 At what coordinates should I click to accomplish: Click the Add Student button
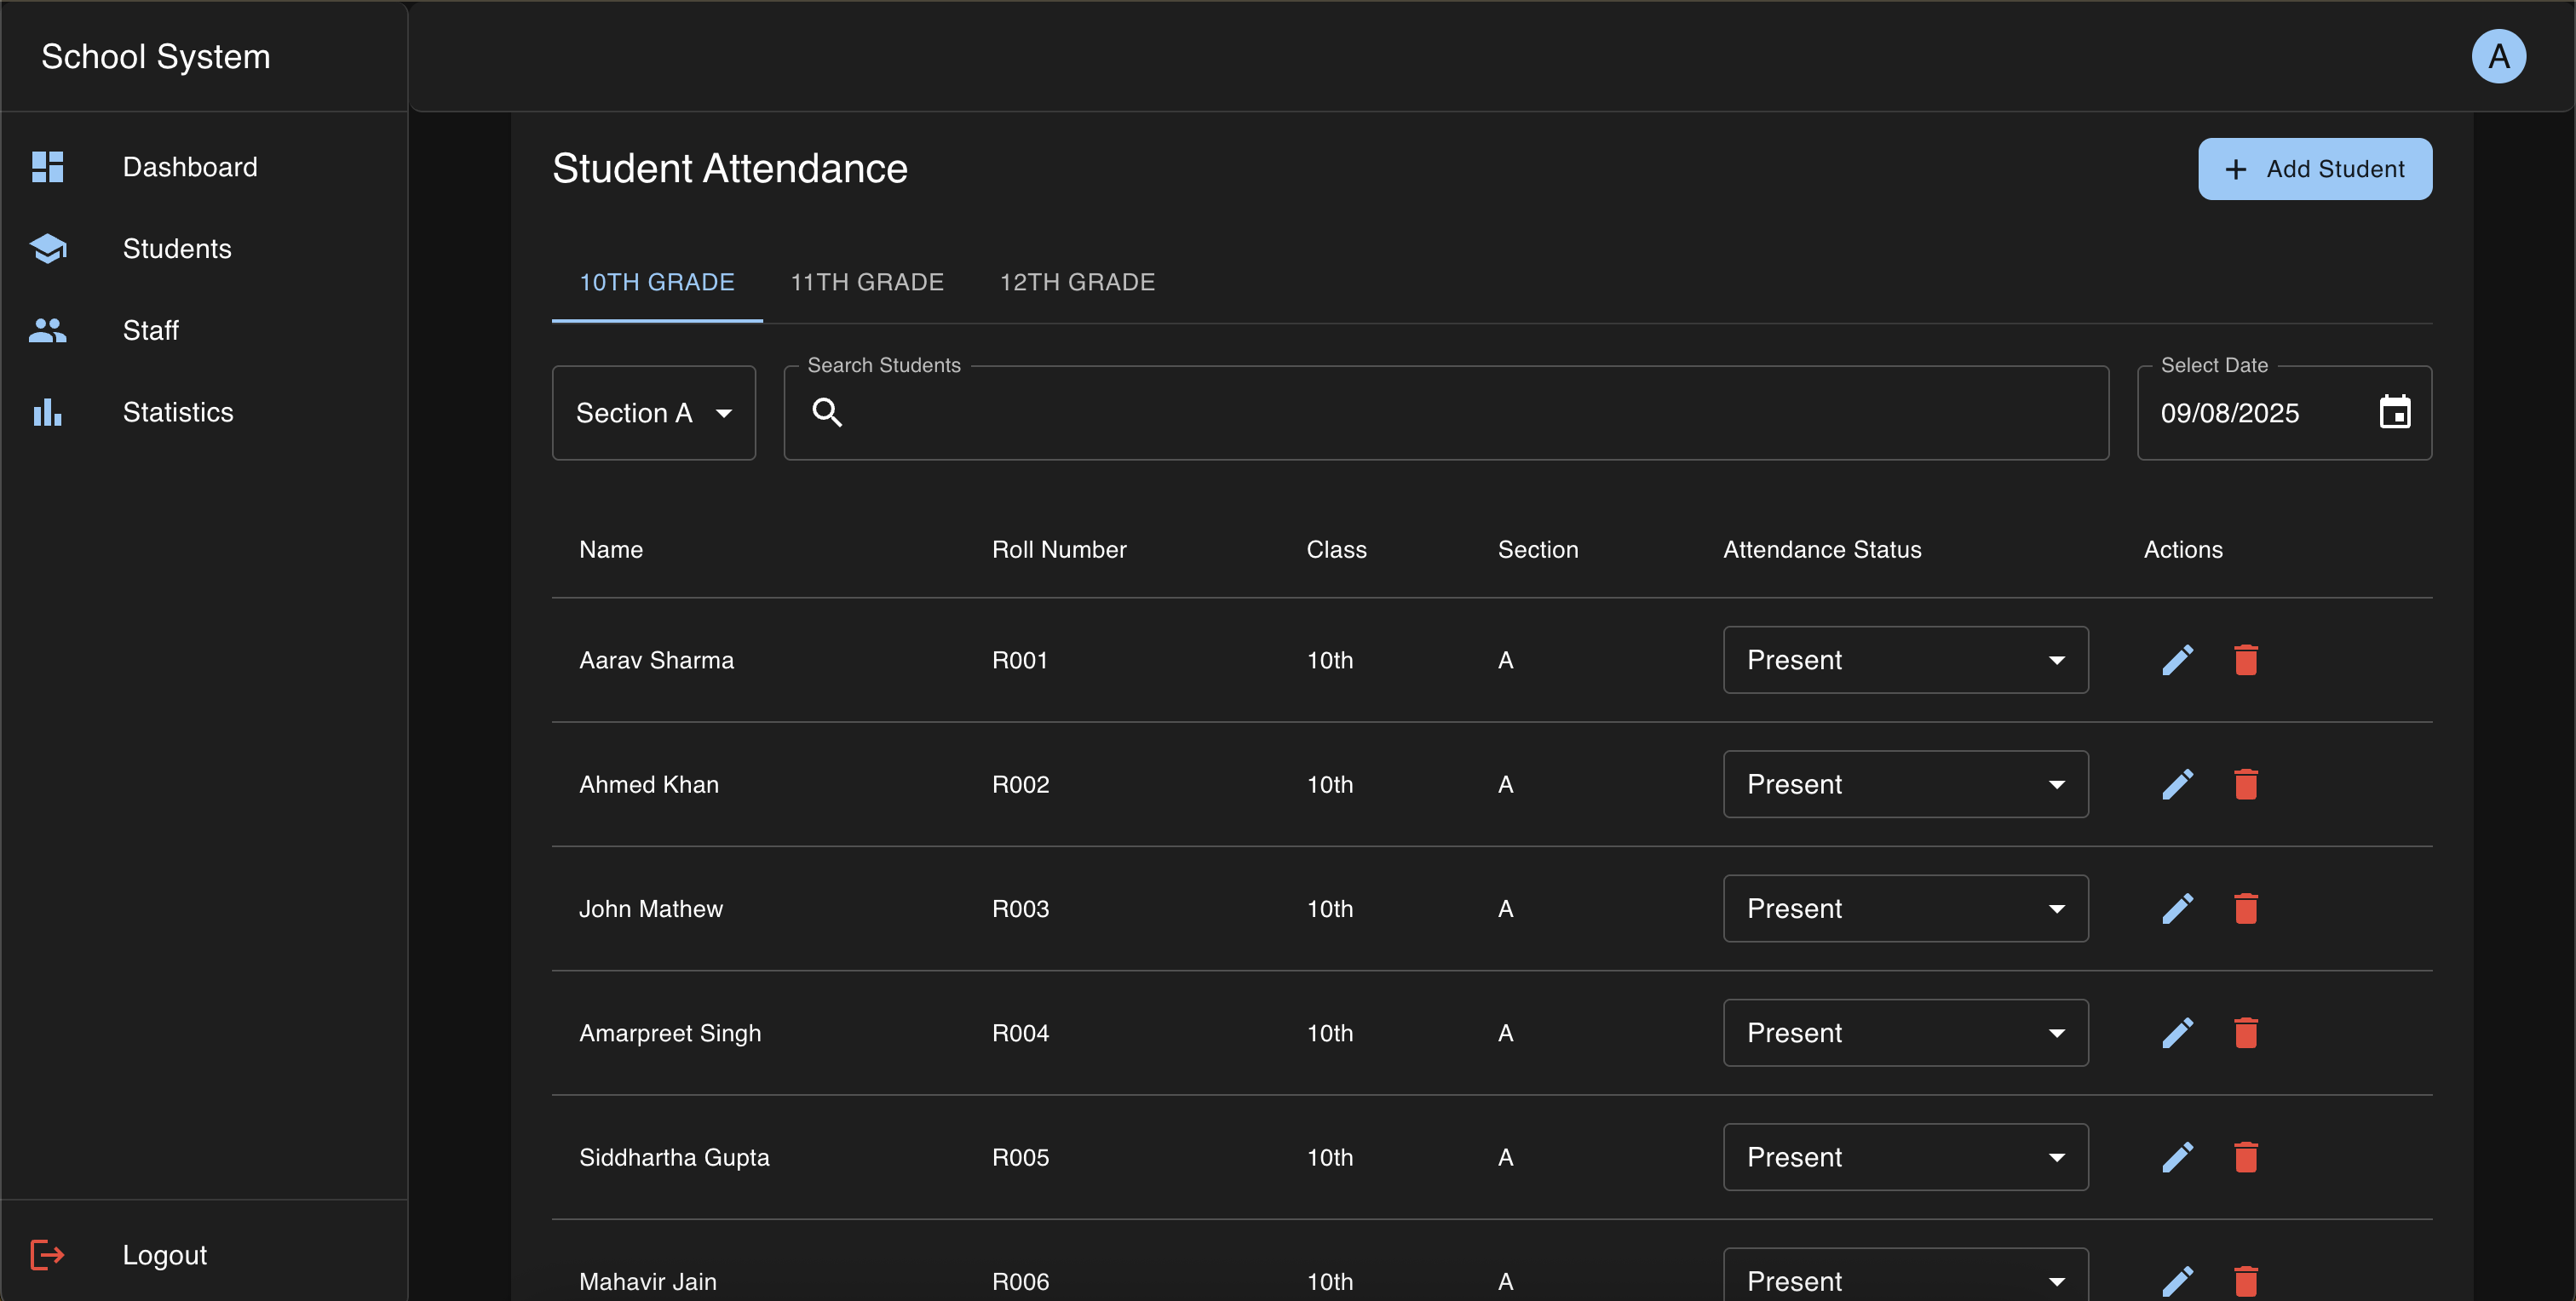(x=2314, y=169)
